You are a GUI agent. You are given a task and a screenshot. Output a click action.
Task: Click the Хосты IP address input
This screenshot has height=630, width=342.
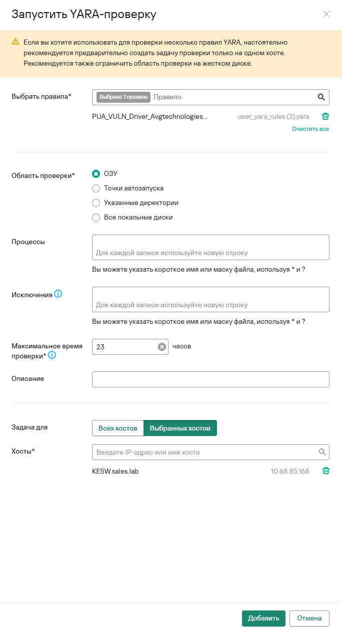(x=205, y=452)
